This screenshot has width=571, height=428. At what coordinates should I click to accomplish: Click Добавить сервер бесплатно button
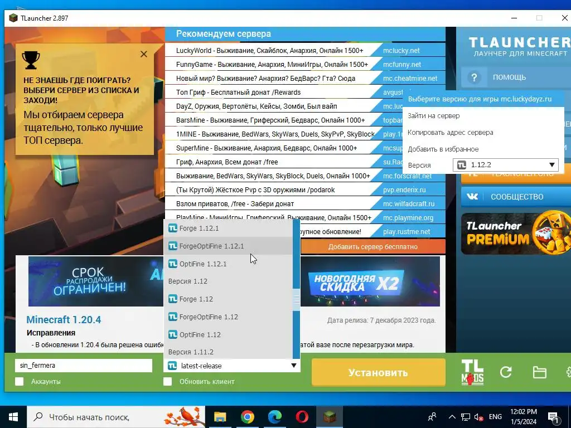(373, 246)
